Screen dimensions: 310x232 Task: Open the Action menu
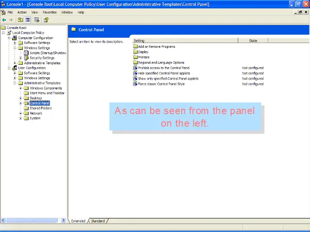pos(22,13)
